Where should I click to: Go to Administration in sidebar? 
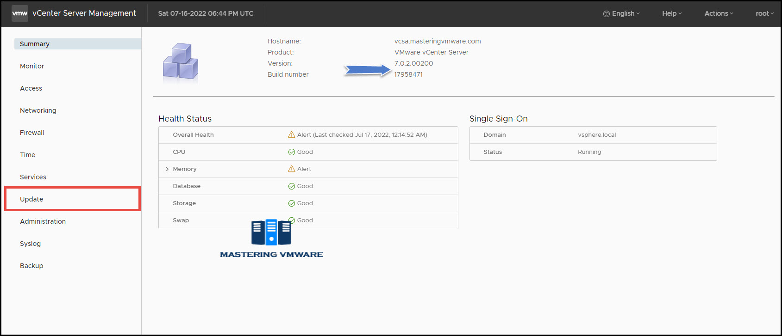(43, 221)
